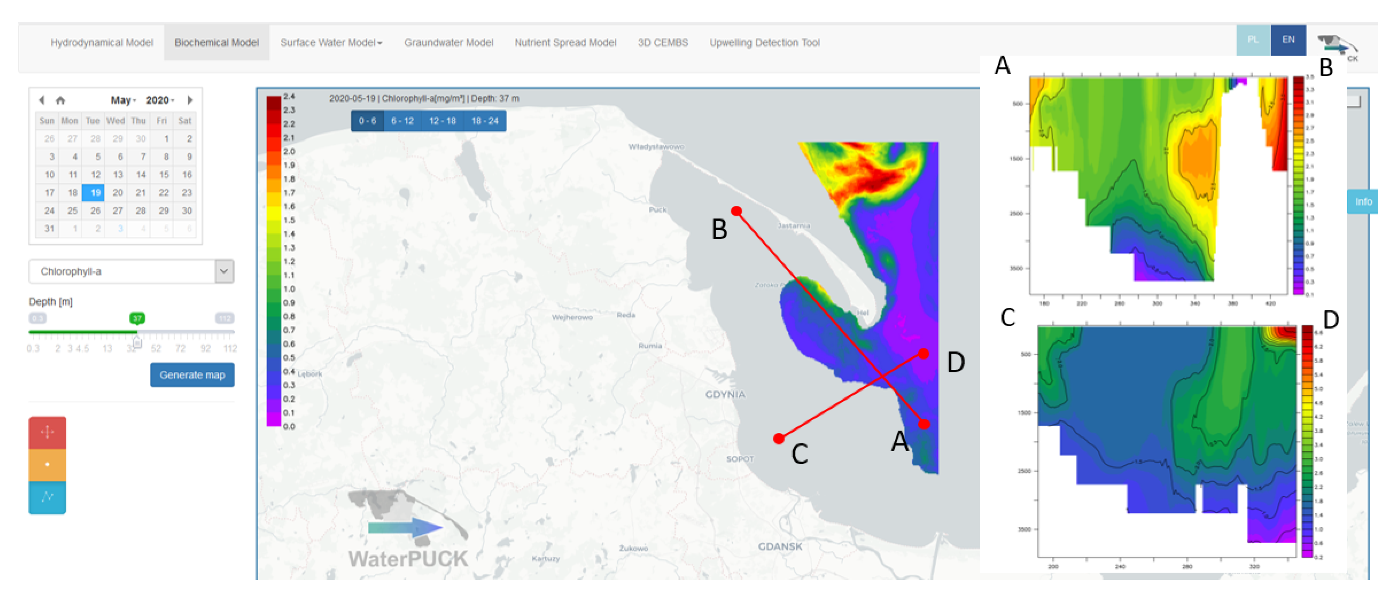Switch language to EN
The image size is (1393, 605).
tap(1288, 40)
